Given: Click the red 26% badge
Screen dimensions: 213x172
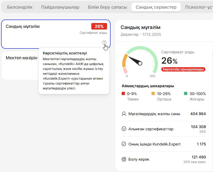Looking at the screenshot, I should 99,26.
